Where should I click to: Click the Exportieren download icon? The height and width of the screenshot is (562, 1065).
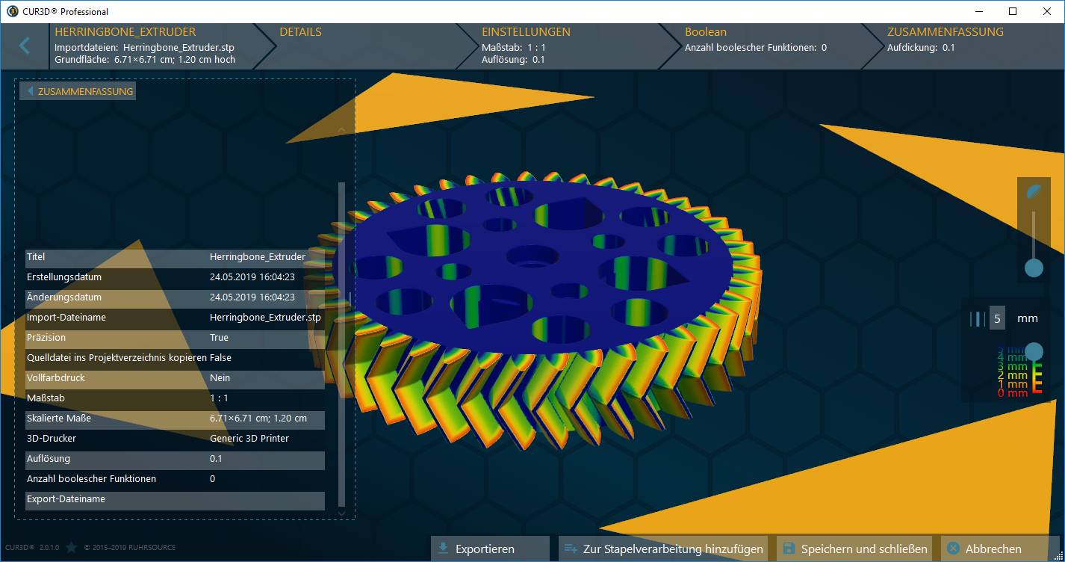pyautogui.click(x=442, y=548)
